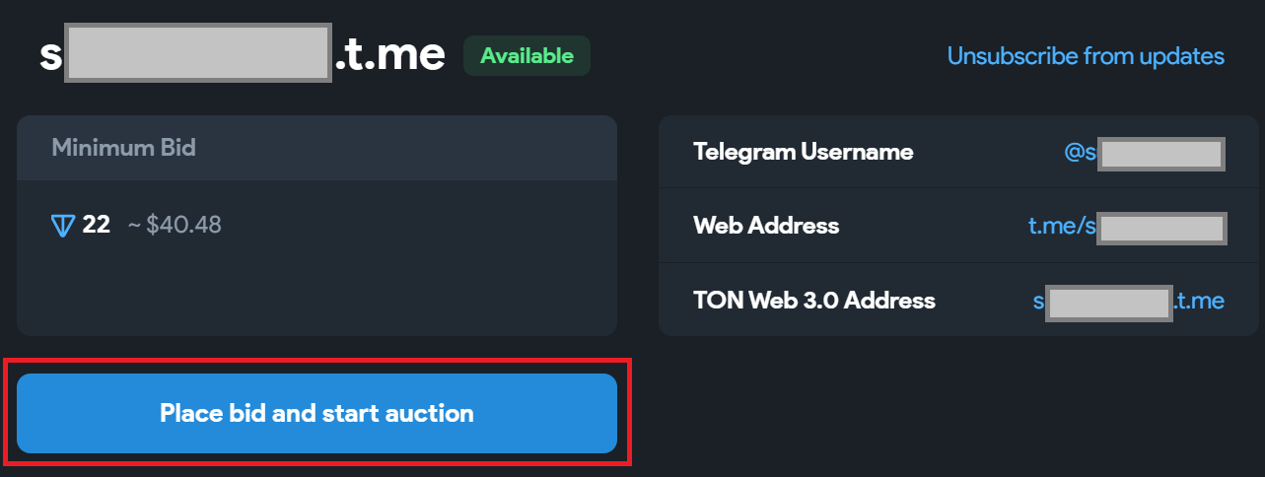Viewport: 1265px width, 477px height.
Task: Click the .t.me suffix in the page heading
Action: 389,54
